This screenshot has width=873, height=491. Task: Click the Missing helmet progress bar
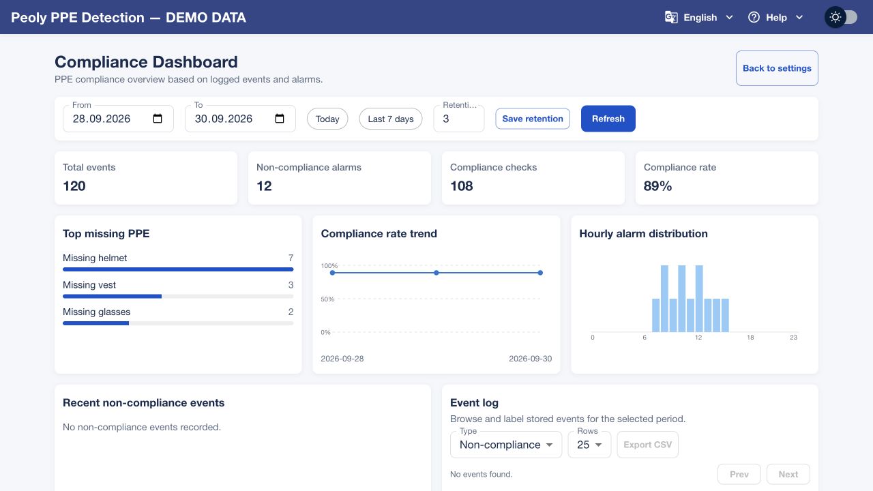(x=178, y=269)
